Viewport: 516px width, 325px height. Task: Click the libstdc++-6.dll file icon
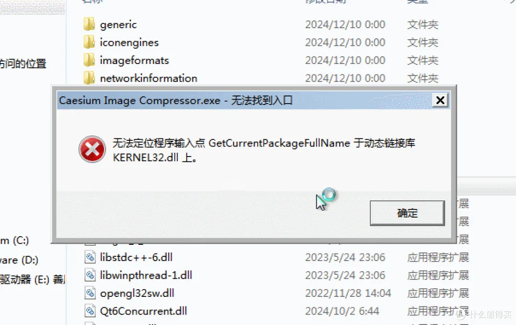coord(90,257)
